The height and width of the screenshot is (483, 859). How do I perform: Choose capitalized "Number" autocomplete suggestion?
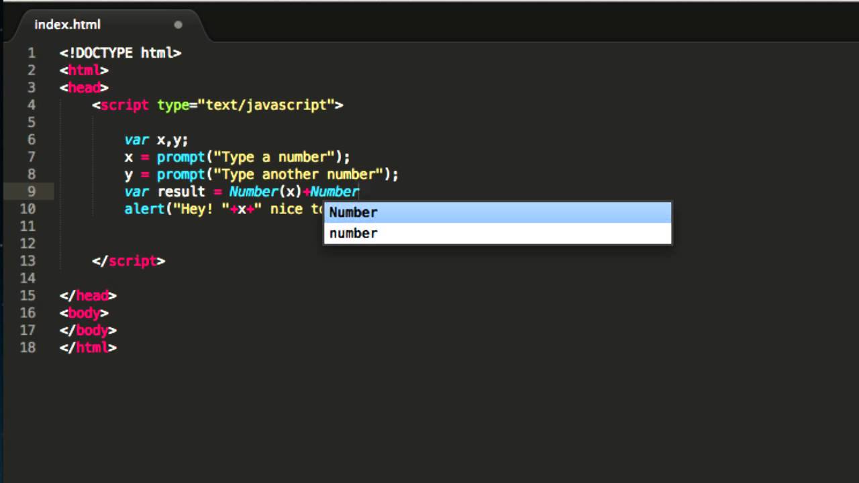[x=497, y=212]
